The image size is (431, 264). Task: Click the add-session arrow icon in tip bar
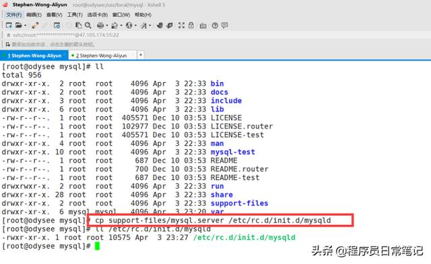tap(7, 44)
